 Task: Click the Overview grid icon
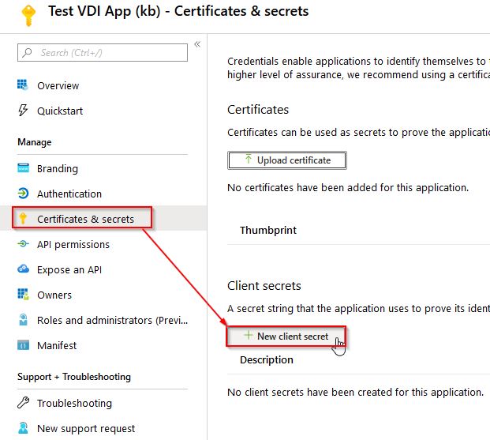click(23, 85)
